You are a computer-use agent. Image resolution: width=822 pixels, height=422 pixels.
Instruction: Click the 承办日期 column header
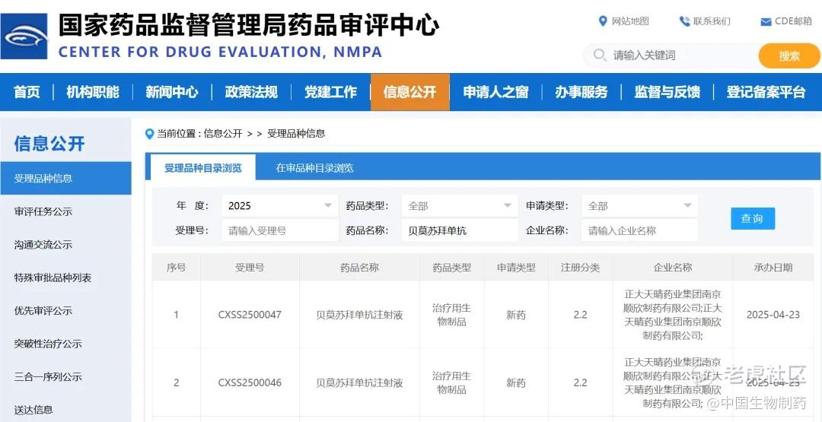coord(773,268)
